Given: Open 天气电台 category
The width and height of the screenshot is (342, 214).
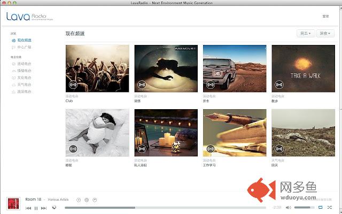Looking at the screenshot, I should tap(21, 85).
